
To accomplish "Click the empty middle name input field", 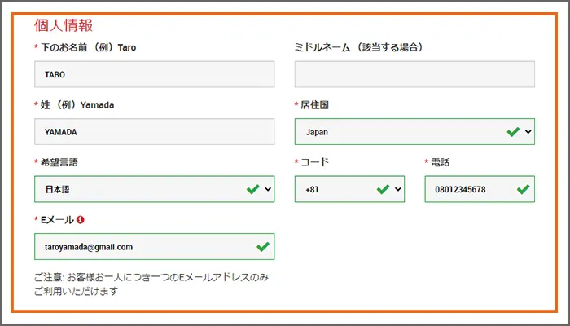I will coord(414,74).
